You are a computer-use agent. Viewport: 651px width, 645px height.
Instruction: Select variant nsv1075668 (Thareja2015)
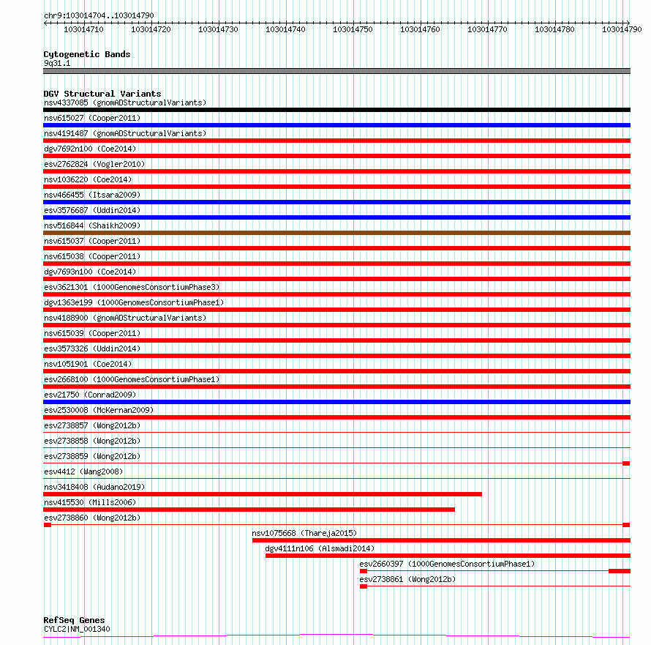pos(304,533)
